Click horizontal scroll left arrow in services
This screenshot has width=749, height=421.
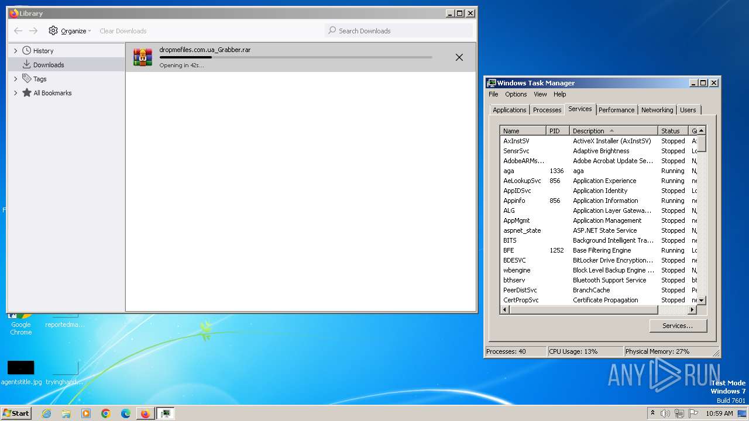tap(505, 310)
